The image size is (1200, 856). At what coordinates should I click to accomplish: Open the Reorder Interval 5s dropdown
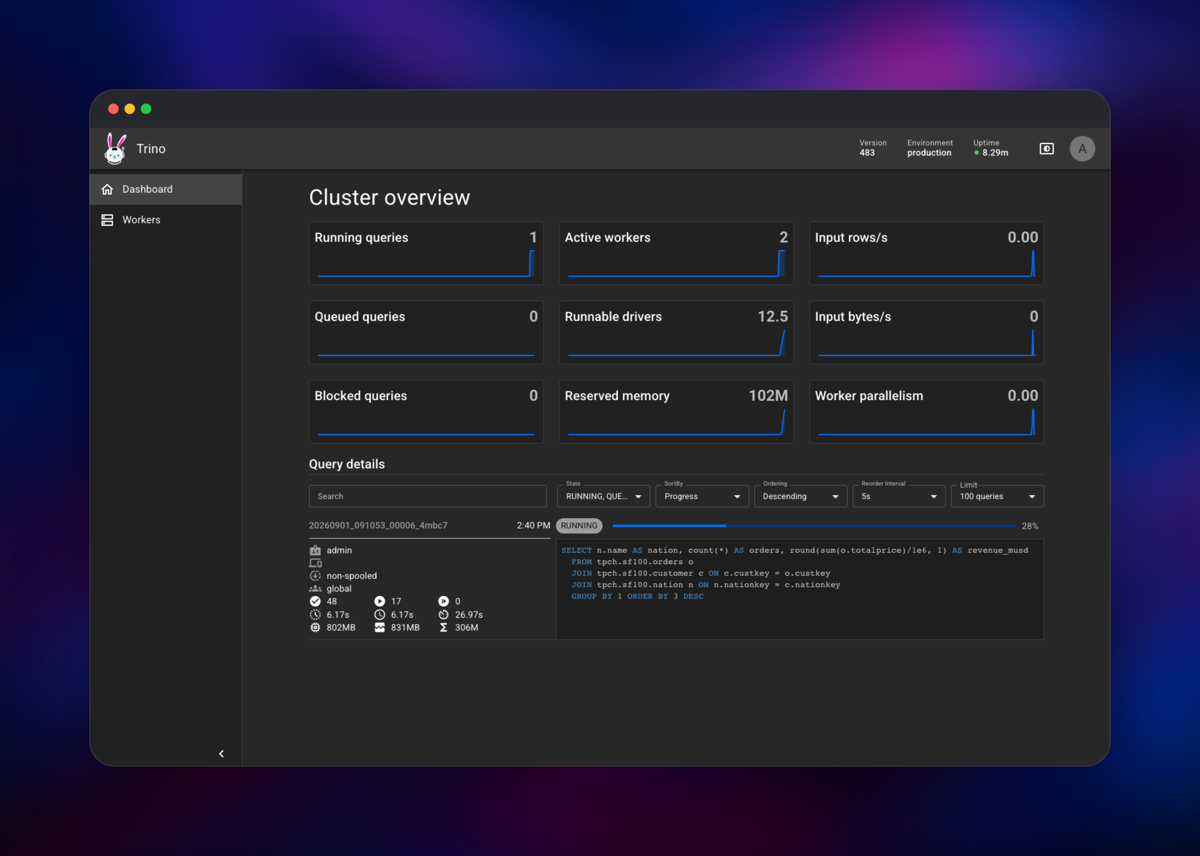(x=898, y=497)
